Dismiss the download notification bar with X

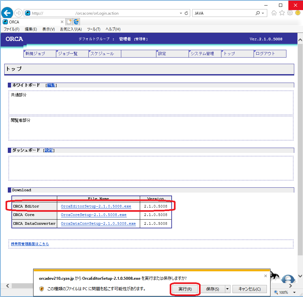coord(266,276)
